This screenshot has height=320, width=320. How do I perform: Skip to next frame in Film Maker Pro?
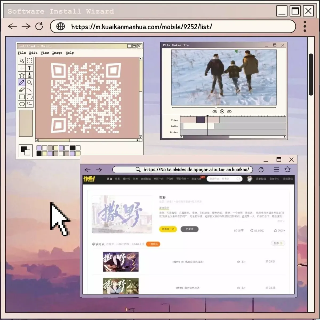tap(229, 111)
